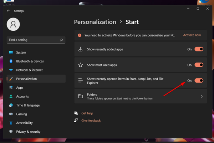The image size is (214, 143).
Task: Click 'Show recently opened items' label text
Action: [125, 81]
